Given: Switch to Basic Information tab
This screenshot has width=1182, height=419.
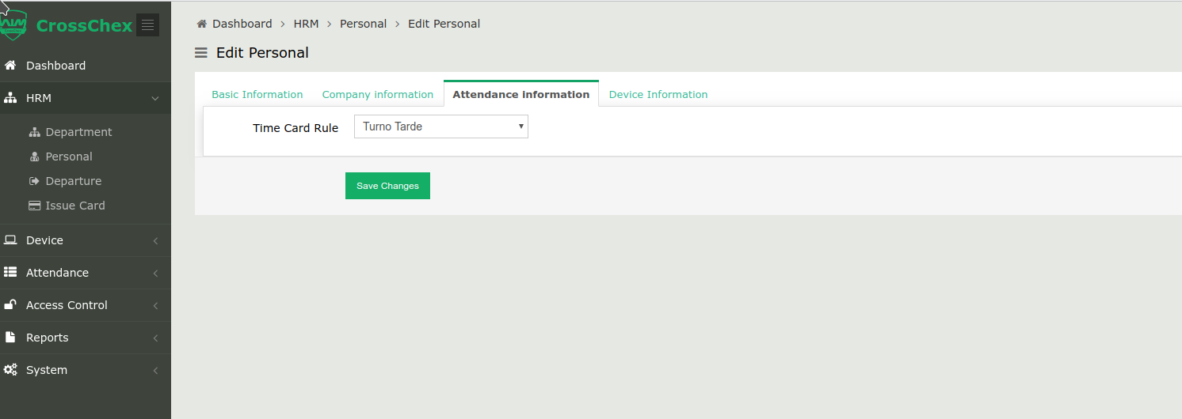Looking at the screenshot, I should tap(257, 94).
